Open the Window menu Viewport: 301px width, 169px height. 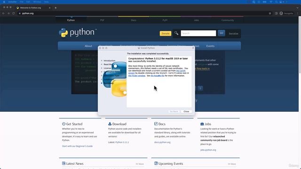(x=37, y=2)
